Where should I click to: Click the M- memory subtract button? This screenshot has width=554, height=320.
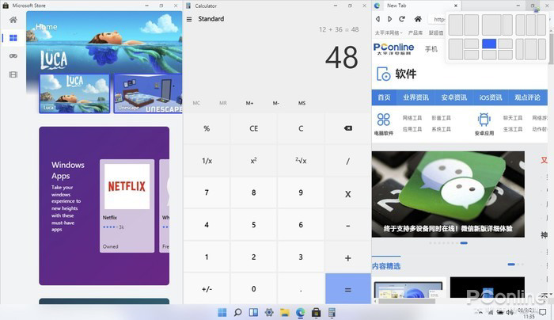coord(276,103)
